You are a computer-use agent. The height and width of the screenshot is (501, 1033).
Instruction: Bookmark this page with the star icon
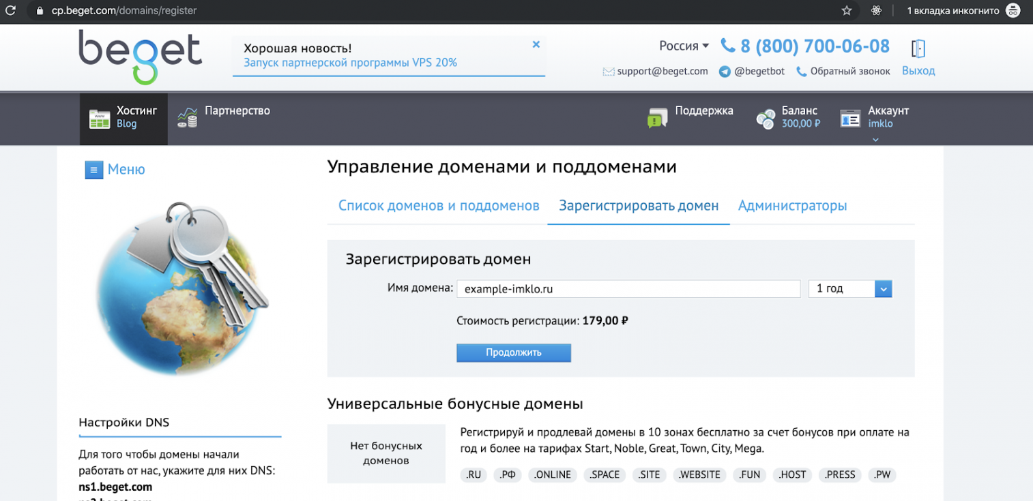[x=847, y=11]
